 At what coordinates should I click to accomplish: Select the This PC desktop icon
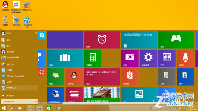click(x=16, y=21)
